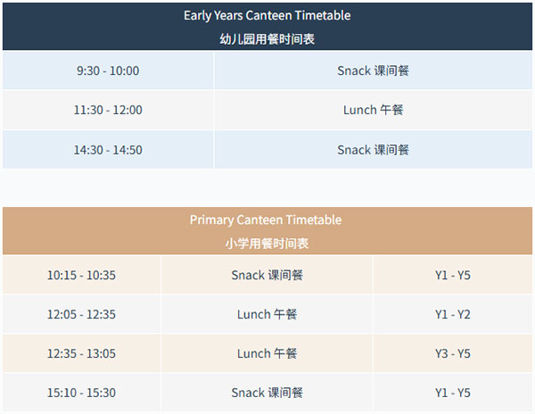Select Lunch 午餐 in the 11:30 row
This screenshot has height=414, width=535.
pyautogui.click(x=373, y=110)
